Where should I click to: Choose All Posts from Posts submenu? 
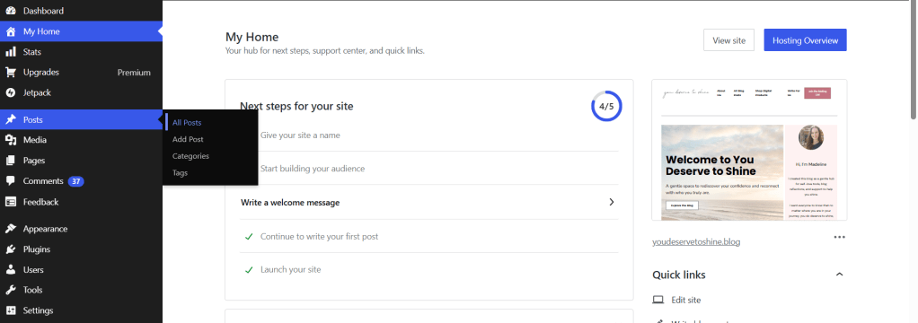(187, 123)
